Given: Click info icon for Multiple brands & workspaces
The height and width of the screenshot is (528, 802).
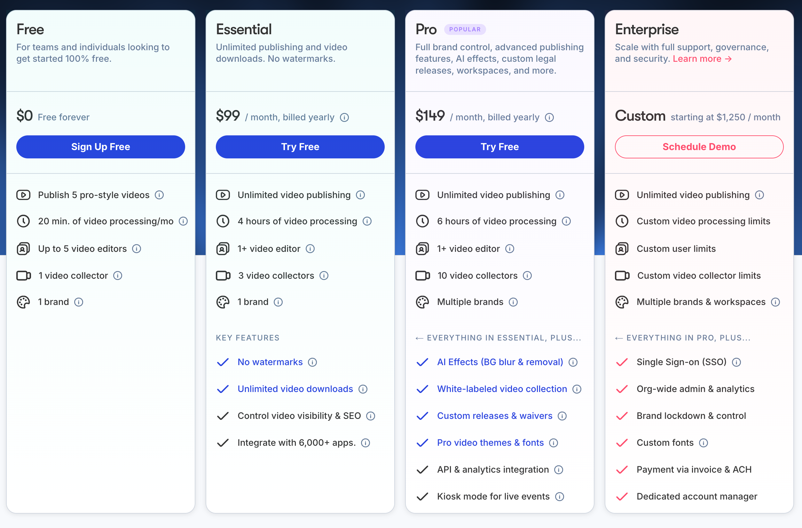Looking at the screenshot, I should (x=775, y=302).
